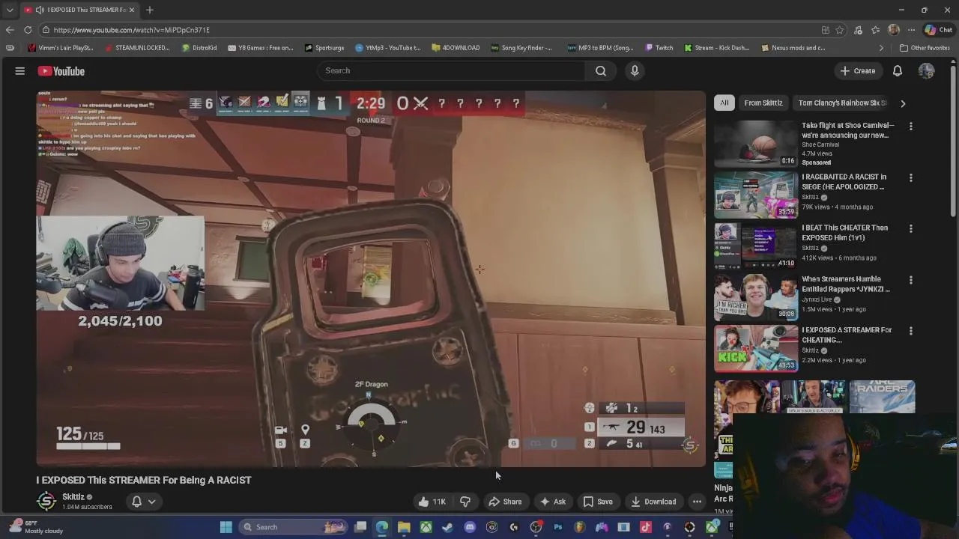The height and width of the screenshot is (539, 959).
Task: Open Windows Start button
Action: pos(226,527)
